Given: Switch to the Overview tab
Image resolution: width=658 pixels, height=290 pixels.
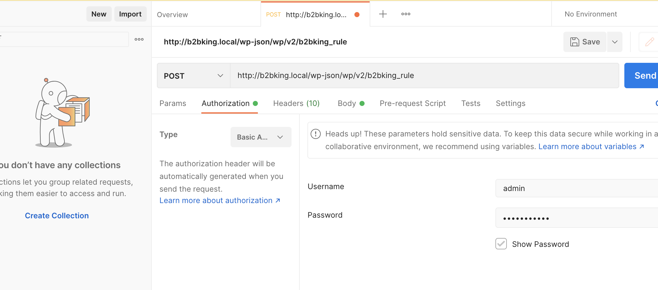Looking at the screenshot, I should [x=172, y=15].
